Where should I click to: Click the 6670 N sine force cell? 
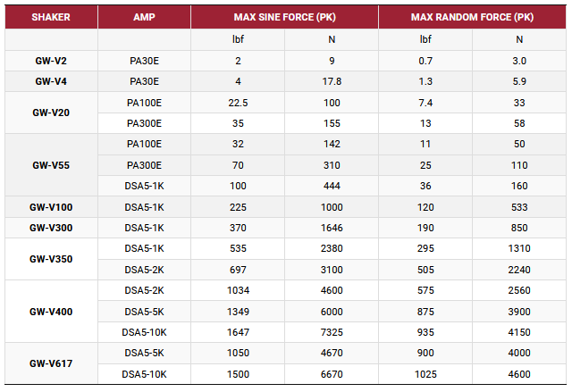tap(332, 374)
